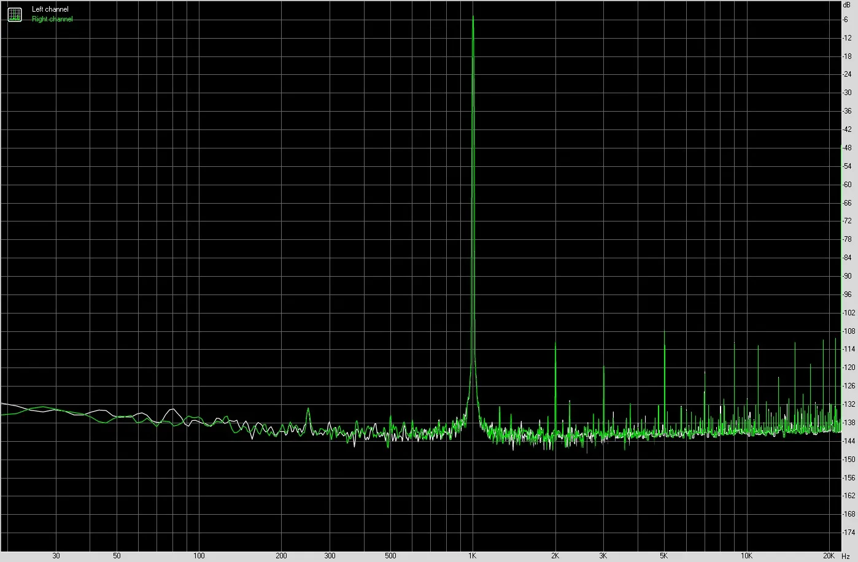
Task: Click the -60 dB scale value
Action: (x=847, y=185)
